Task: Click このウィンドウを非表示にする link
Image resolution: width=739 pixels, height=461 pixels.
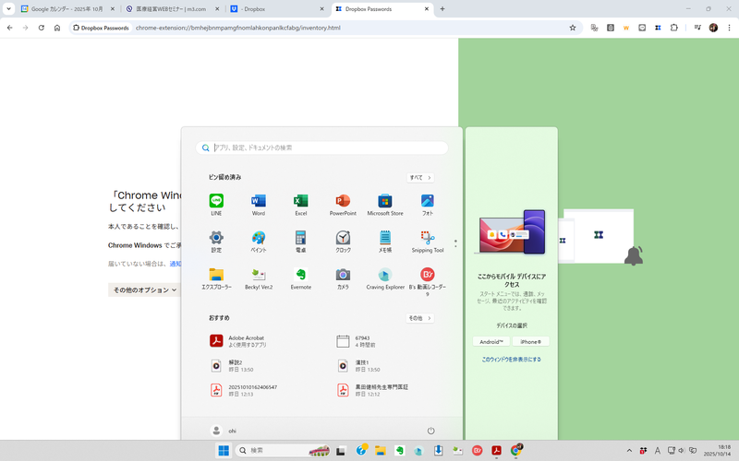Action: click(511, 359)
